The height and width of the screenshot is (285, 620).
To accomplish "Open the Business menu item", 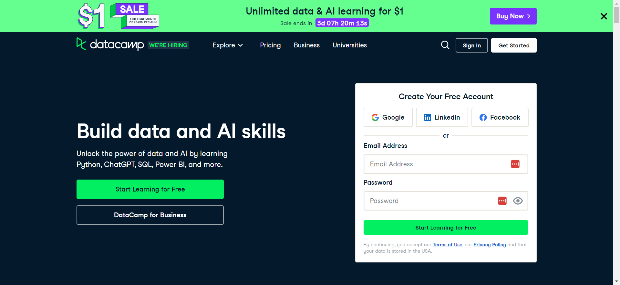I will click(307, 45).
